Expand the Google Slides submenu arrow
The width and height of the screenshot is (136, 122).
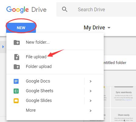click(91, 101)
